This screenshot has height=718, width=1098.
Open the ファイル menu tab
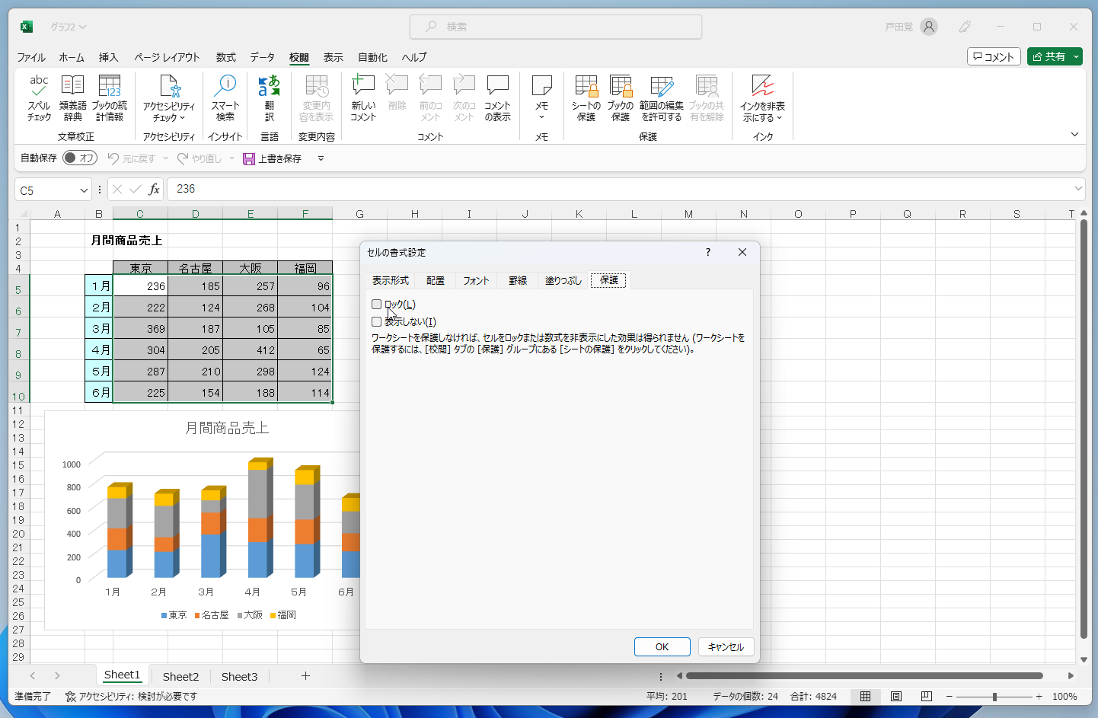tap(31, 57)
